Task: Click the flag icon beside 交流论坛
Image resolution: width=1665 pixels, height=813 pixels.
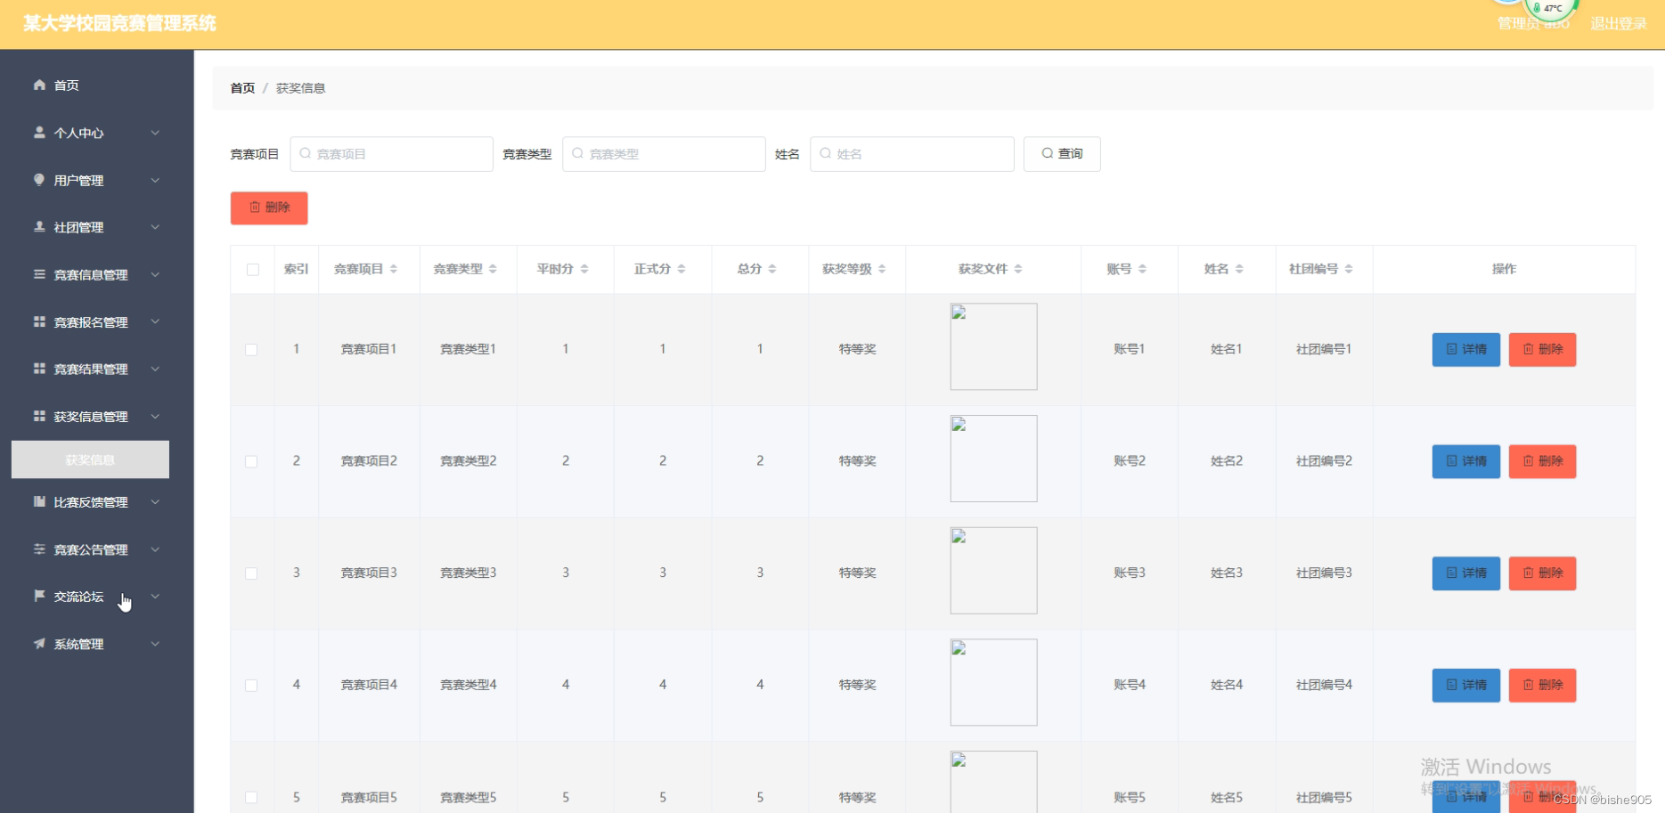Action: tap(39, 596)
